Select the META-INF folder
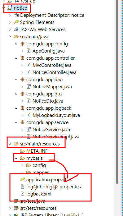The height and width of the screenshot is (216, 123). pyautogui.click(x=37, y=151)
